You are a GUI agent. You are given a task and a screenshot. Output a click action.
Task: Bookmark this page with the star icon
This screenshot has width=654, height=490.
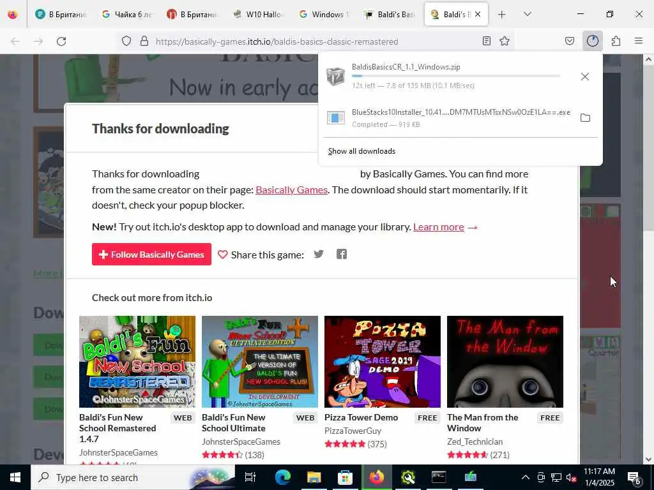(505, 41)
